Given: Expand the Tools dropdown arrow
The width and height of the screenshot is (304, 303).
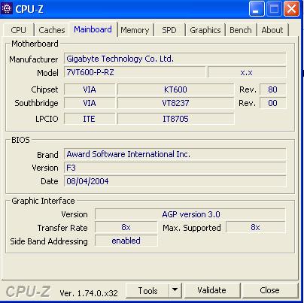Looking at the screenshot, I should [x=175, y=290].
